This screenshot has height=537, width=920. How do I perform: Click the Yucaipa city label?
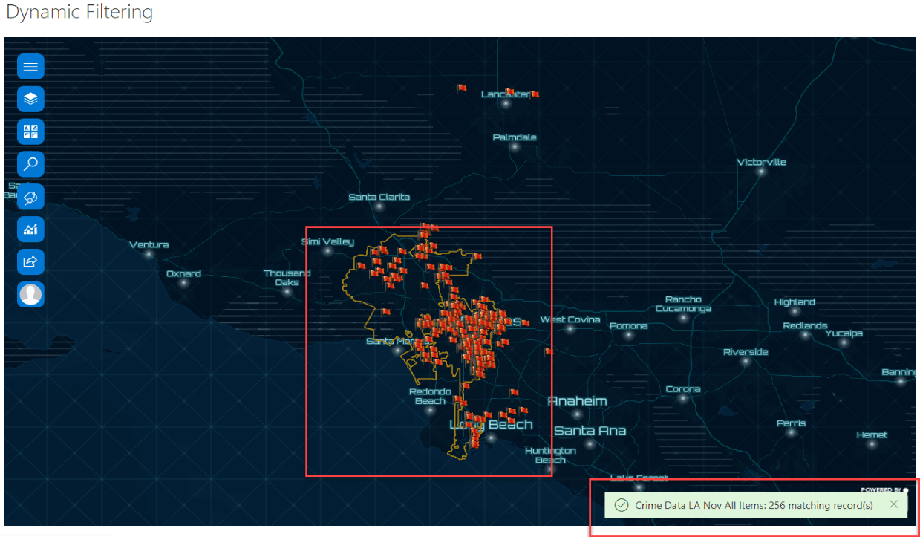844,333
